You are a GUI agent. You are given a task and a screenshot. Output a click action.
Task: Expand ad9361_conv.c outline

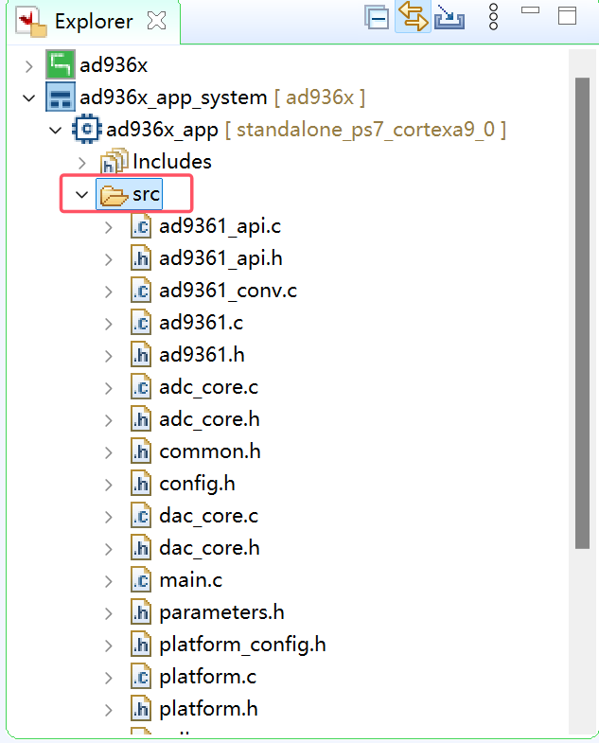[x=109, y=292]
